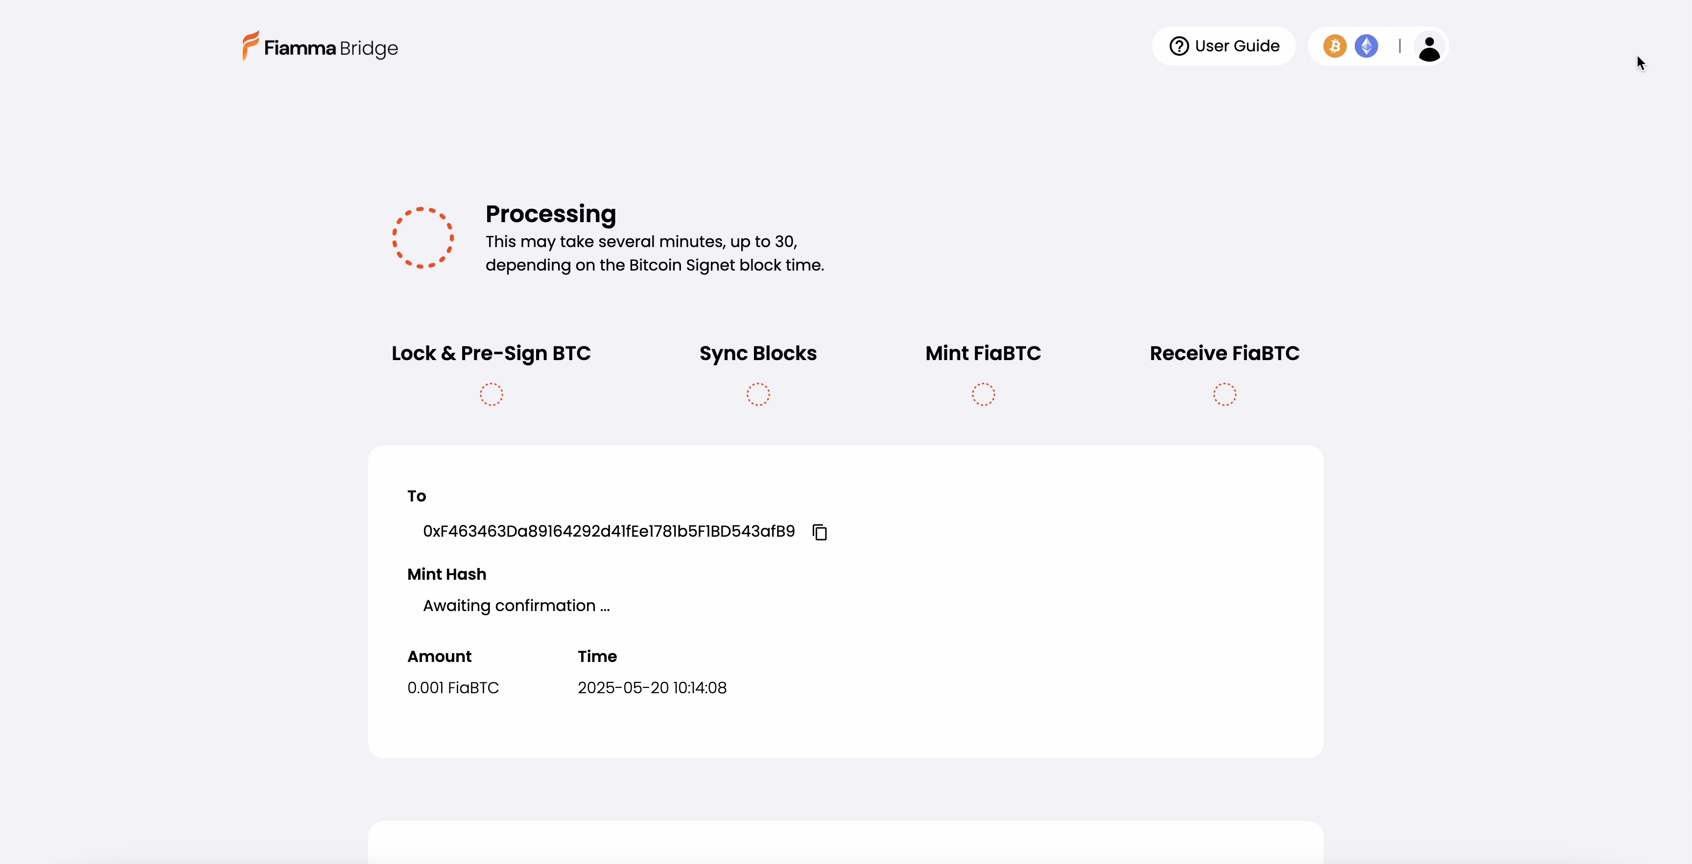1692x864 pixels.
Task: Click the 0.001 FiaBTC amount value
Action: [x=453, y=687]
